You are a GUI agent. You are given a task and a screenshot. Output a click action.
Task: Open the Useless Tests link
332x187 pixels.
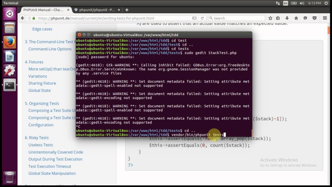coord(41,145)
